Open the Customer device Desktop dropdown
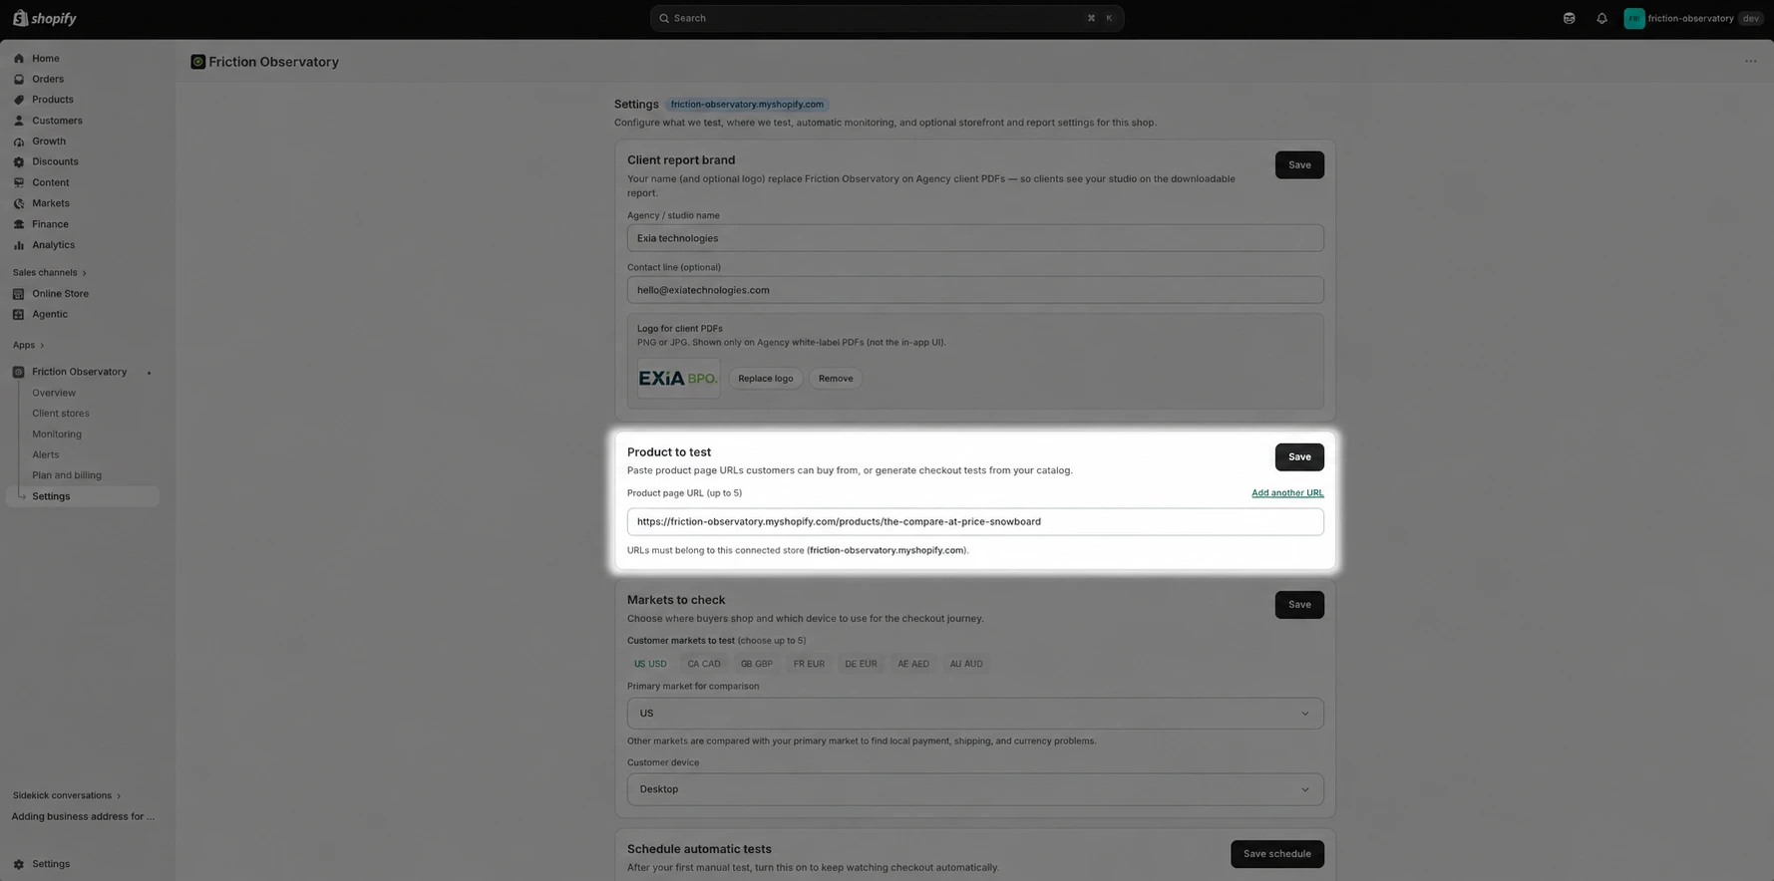This screenshot has height=881, width=1774. point(975,789)
